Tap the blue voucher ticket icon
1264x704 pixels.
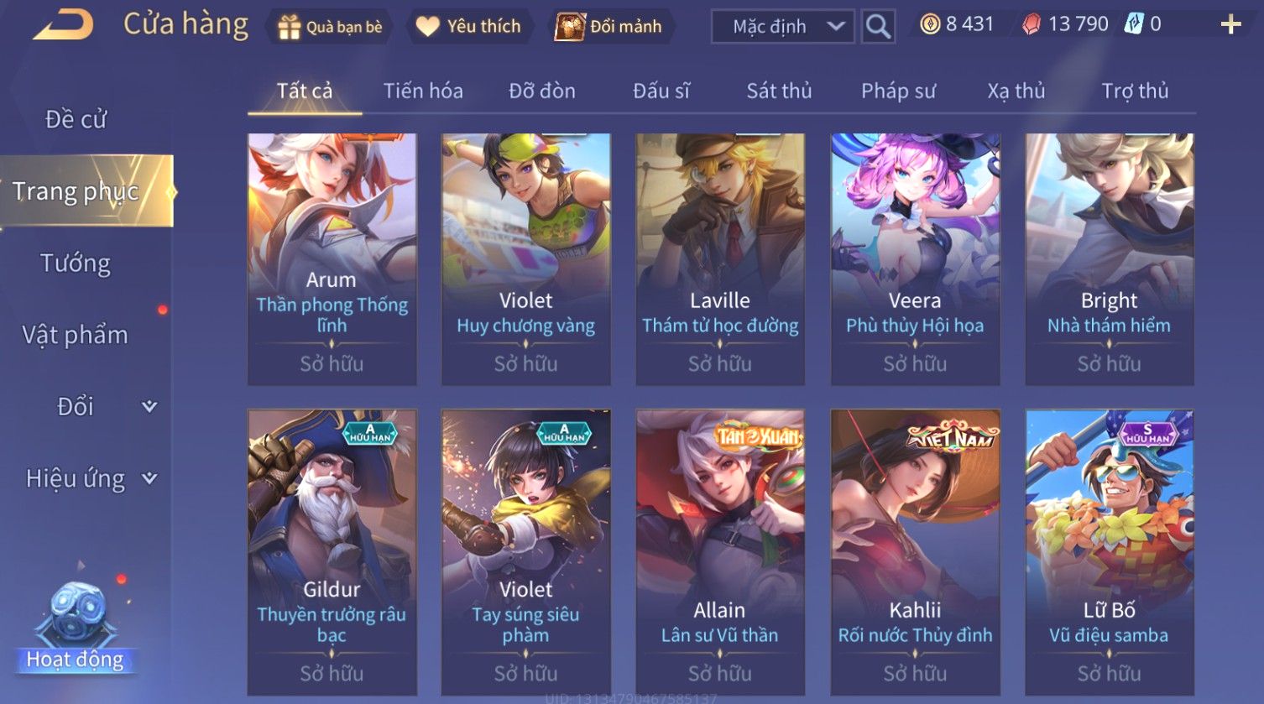click(x=1134, y=24)
